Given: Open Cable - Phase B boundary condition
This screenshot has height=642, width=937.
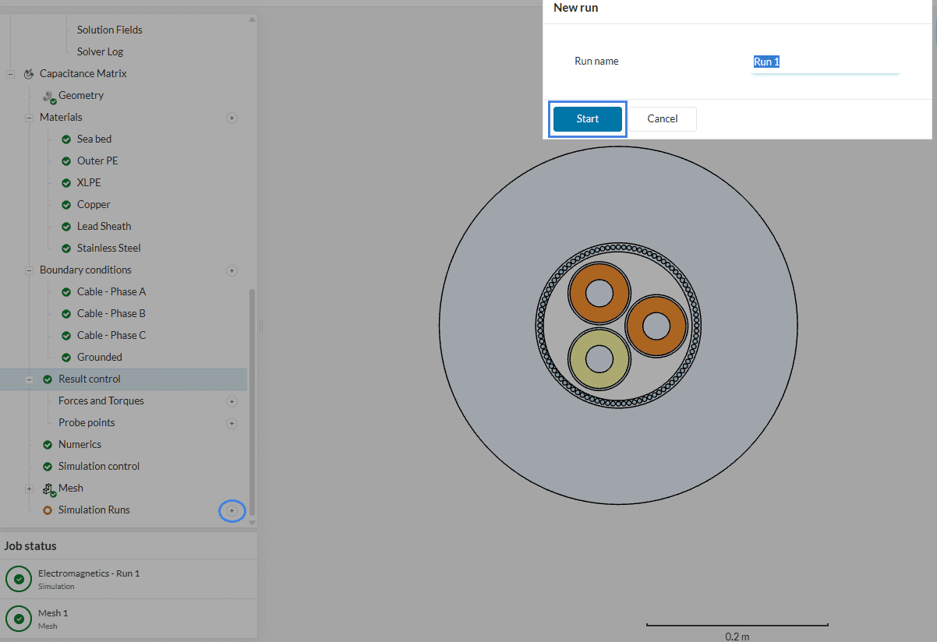Looking at the screenshot, I should (111, 313).
